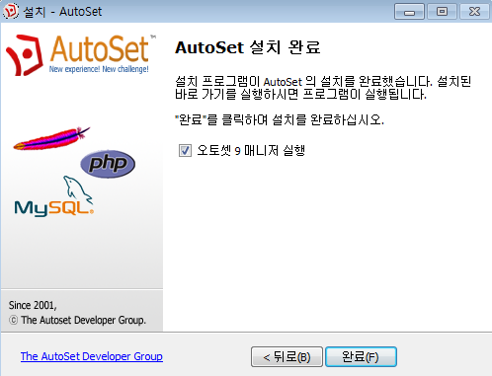Click '© The Autoset Developer Group.' text
Image resolution: width=492 pixels, height=376 pixels.
77,320
